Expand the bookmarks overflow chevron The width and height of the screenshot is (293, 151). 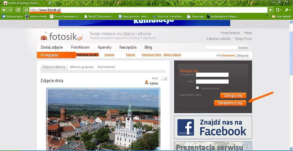[267, 16]
